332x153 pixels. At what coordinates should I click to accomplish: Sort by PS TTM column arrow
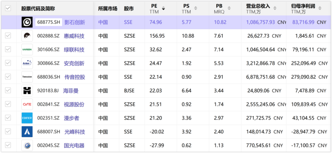pos(196,9)
